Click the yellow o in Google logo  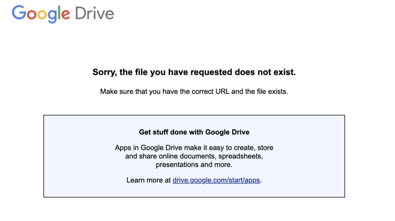click(x=42, y=15)
